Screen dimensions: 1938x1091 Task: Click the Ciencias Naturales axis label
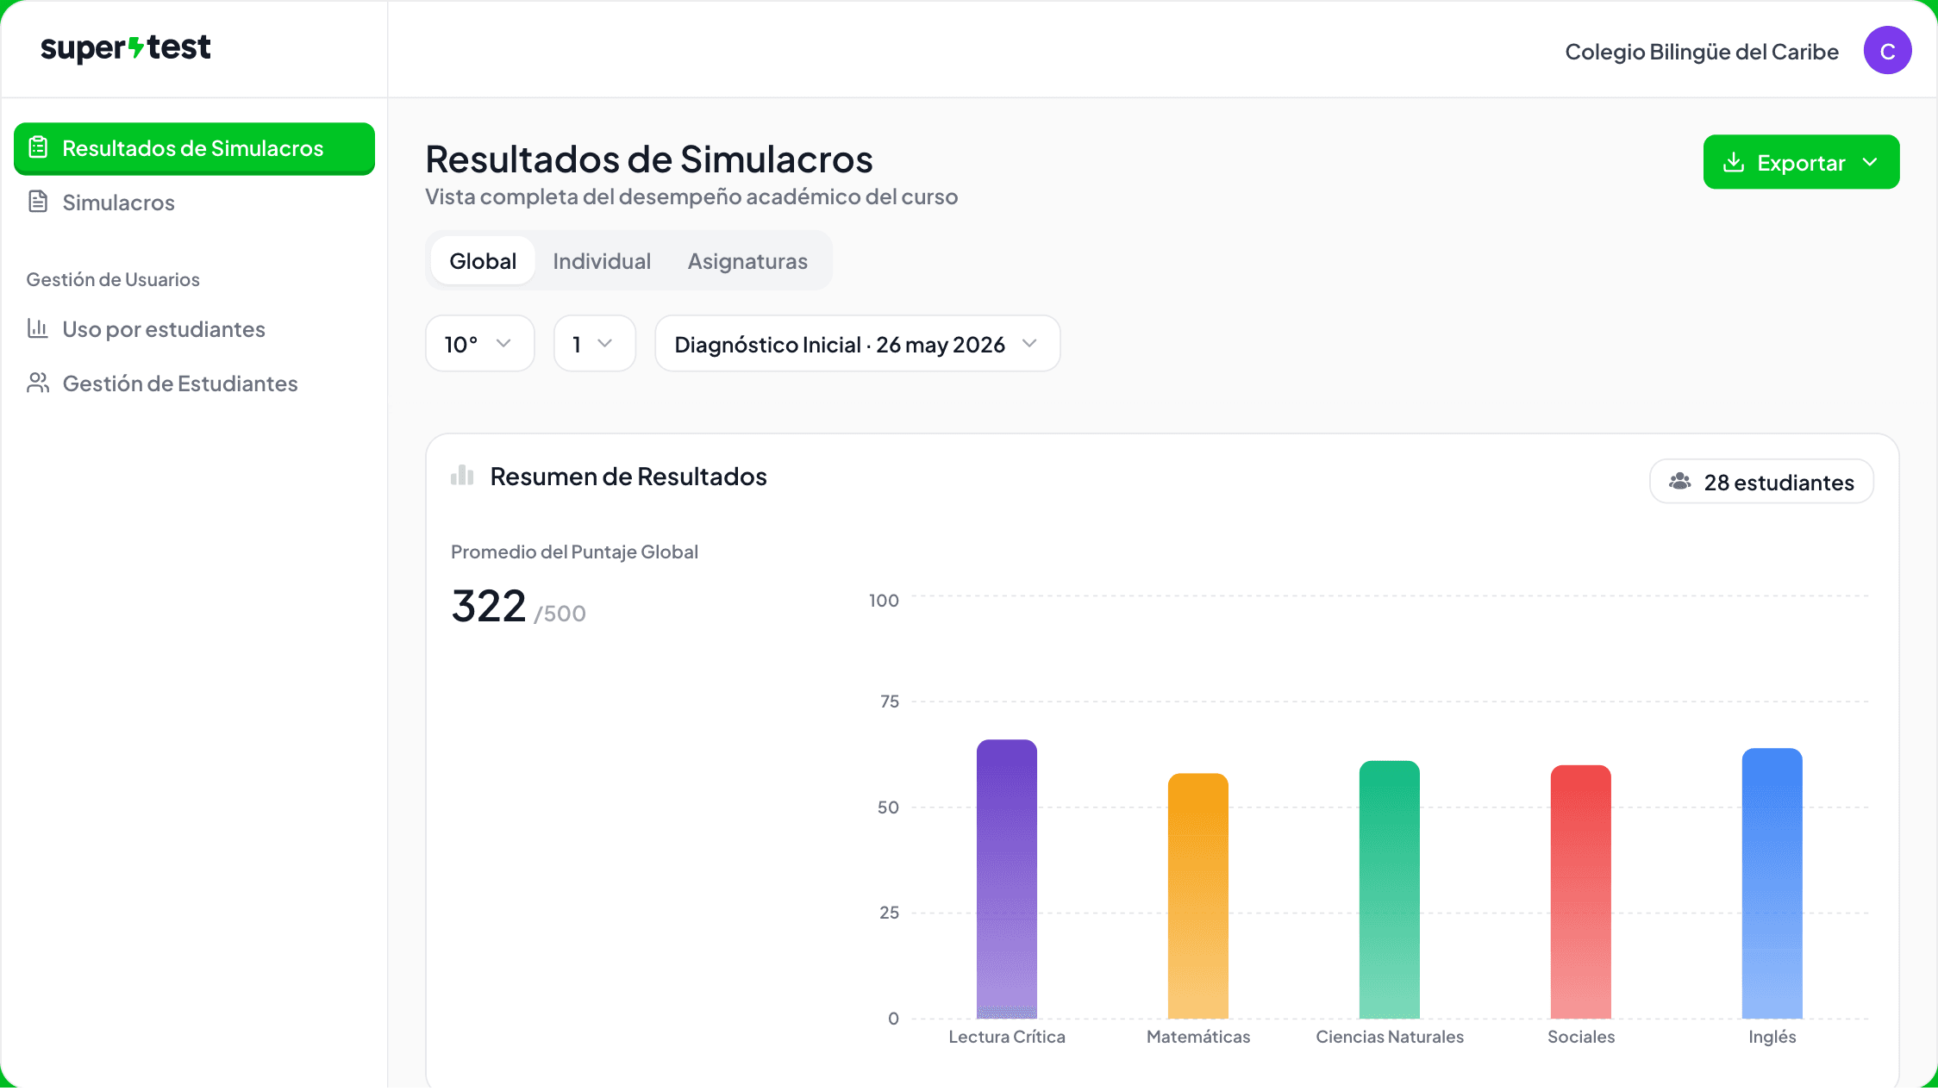tap(1390, 1037)
